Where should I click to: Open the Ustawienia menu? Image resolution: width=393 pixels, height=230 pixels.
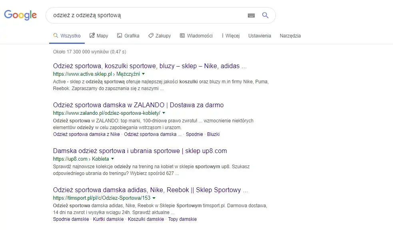259,35
